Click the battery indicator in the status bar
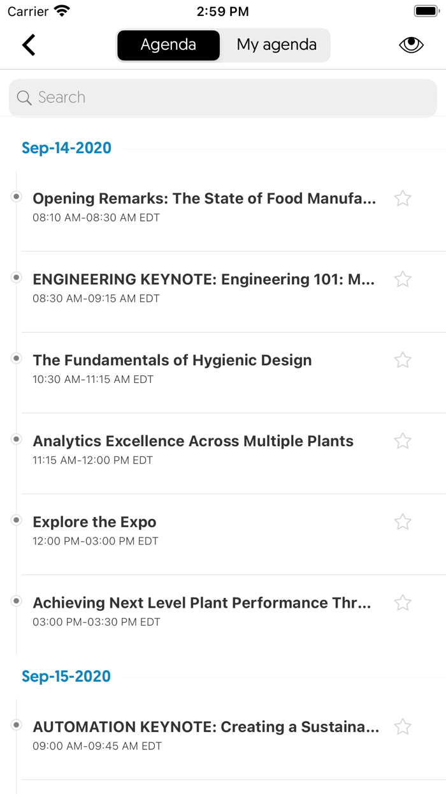The width and height of the screenshot is (446, 794). tap(426, 11)
